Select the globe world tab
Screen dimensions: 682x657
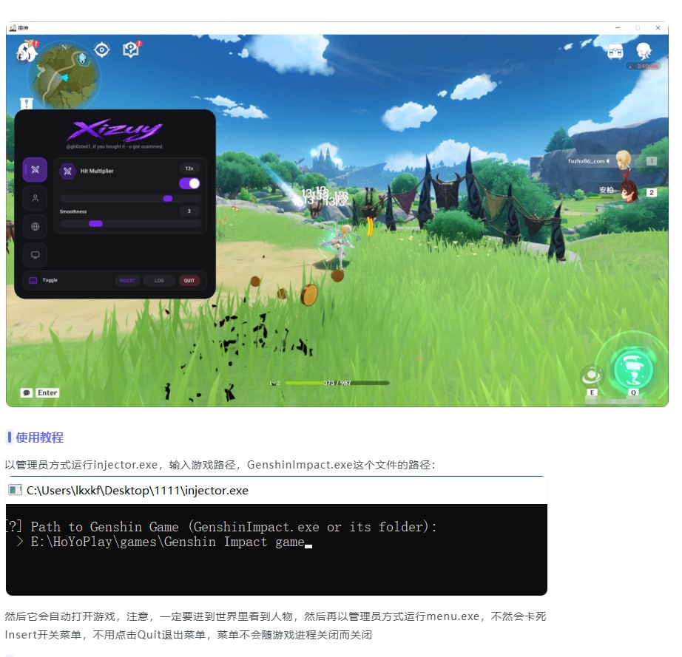point(36,226)
